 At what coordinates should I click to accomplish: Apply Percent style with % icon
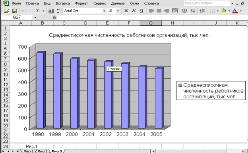pyautogui.click(x=192, y=11)
